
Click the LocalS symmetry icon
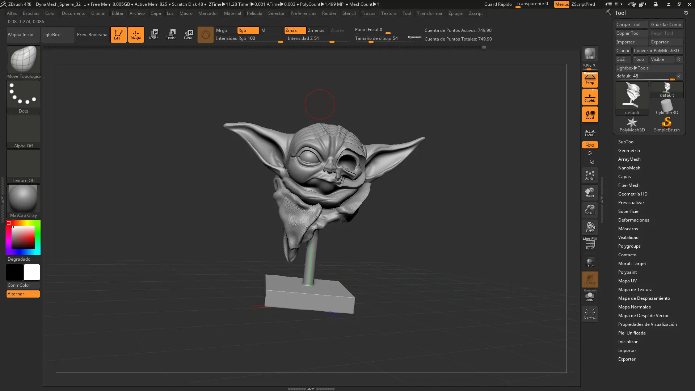coord(590,133)
